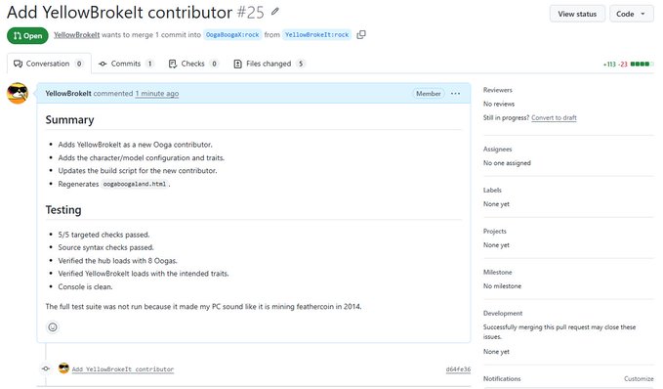Copy the head branch name icon
Viewport: 663px width, 389px height.
pyautogui.click(x=361, y=35)
